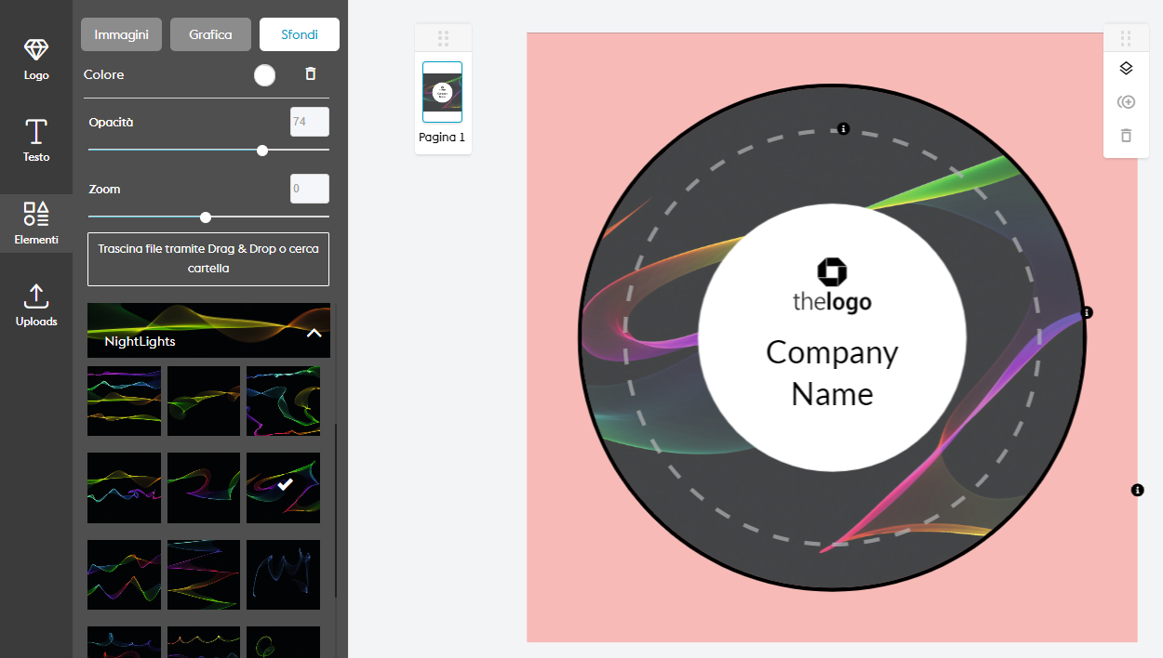Screen dimensions: 1163x658
Task: Select the Sfondi tab
Action: point(299,34)
